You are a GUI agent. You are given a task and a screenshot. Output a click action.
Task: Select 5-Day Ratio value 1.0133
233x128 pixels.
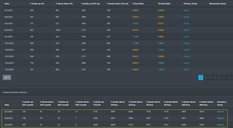pos(135,23)
